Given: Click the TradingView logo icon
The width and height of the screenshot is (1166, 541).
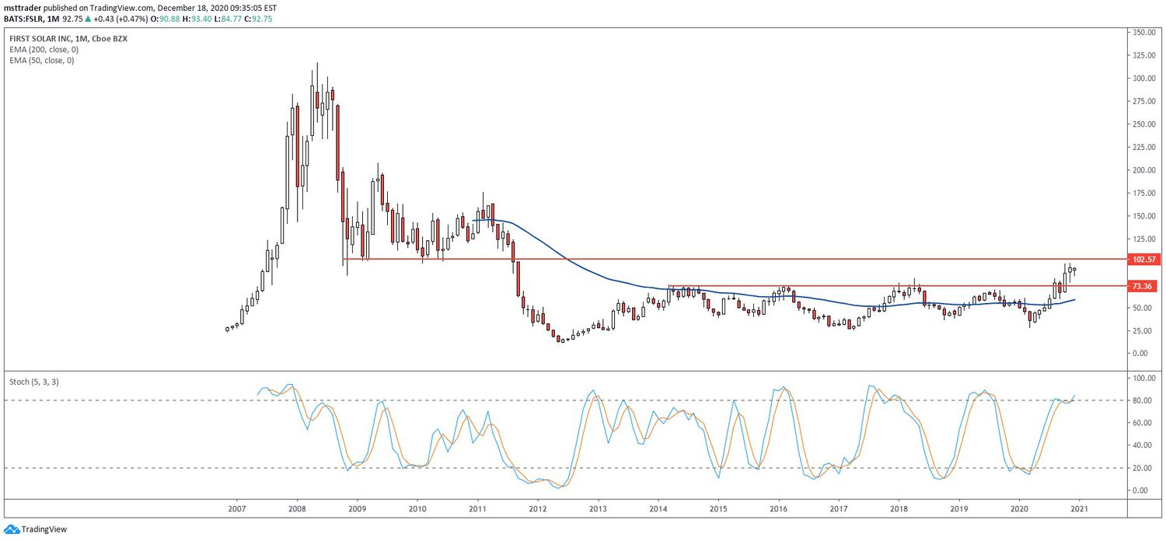Looking at the screenshot, I should point(11,529).
